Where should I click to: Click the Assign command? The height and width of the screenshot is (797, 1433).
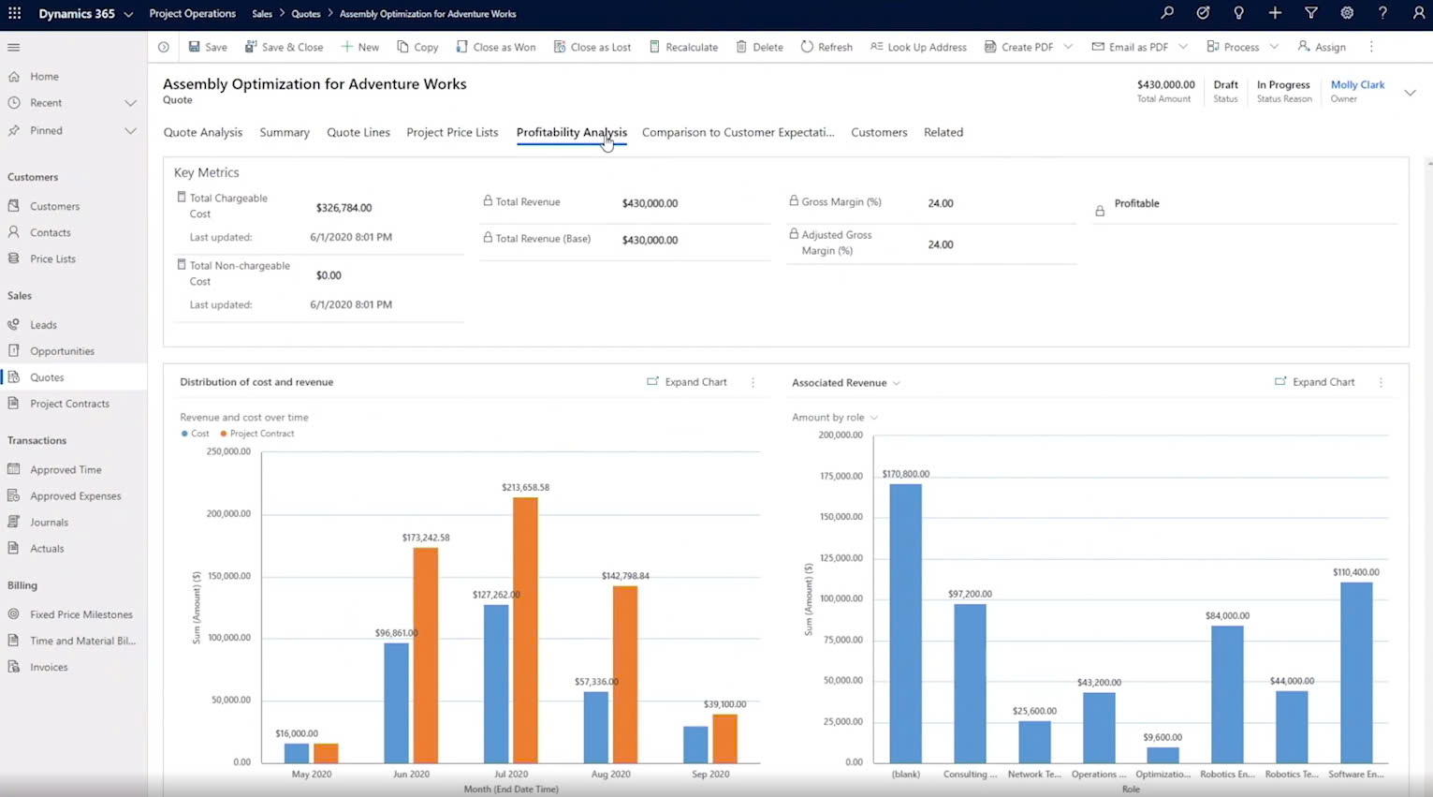[x=1322, y=47]
